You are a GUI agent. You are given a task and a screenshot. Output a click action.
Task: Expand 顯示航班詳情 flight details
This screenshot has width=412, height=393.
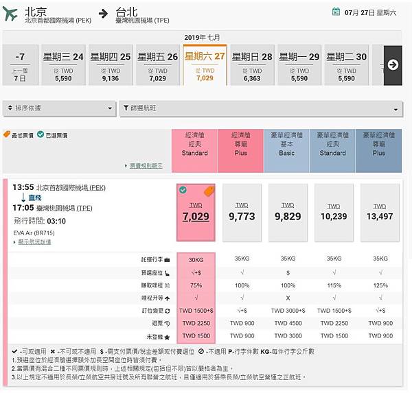37,241
